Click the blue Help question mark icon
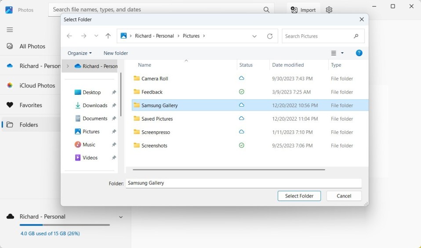This screenshot has height=248, width=421. click(x=359, y=53)
